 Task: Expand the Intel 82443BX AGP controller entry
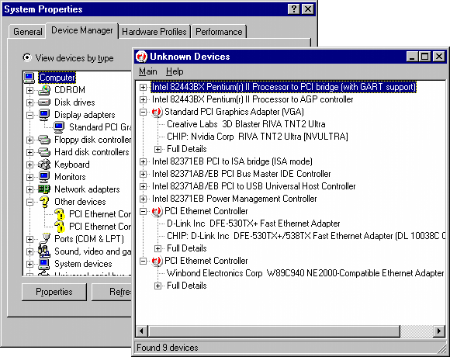[143, 99]
